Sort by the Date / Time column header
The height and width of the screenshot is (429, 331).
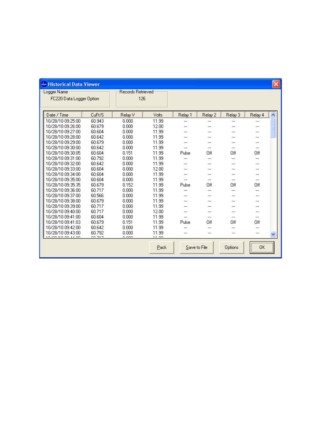[x=63, y=115]
